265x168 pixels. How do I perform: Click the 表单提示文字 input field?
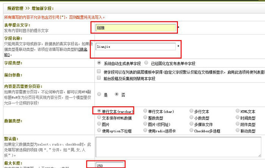pos(134,28)
